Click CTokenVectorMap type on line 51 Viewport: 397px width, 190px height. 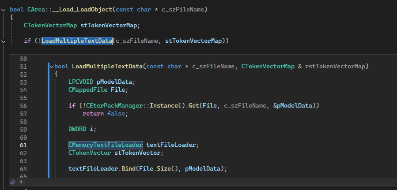click(x=268, y=67)
